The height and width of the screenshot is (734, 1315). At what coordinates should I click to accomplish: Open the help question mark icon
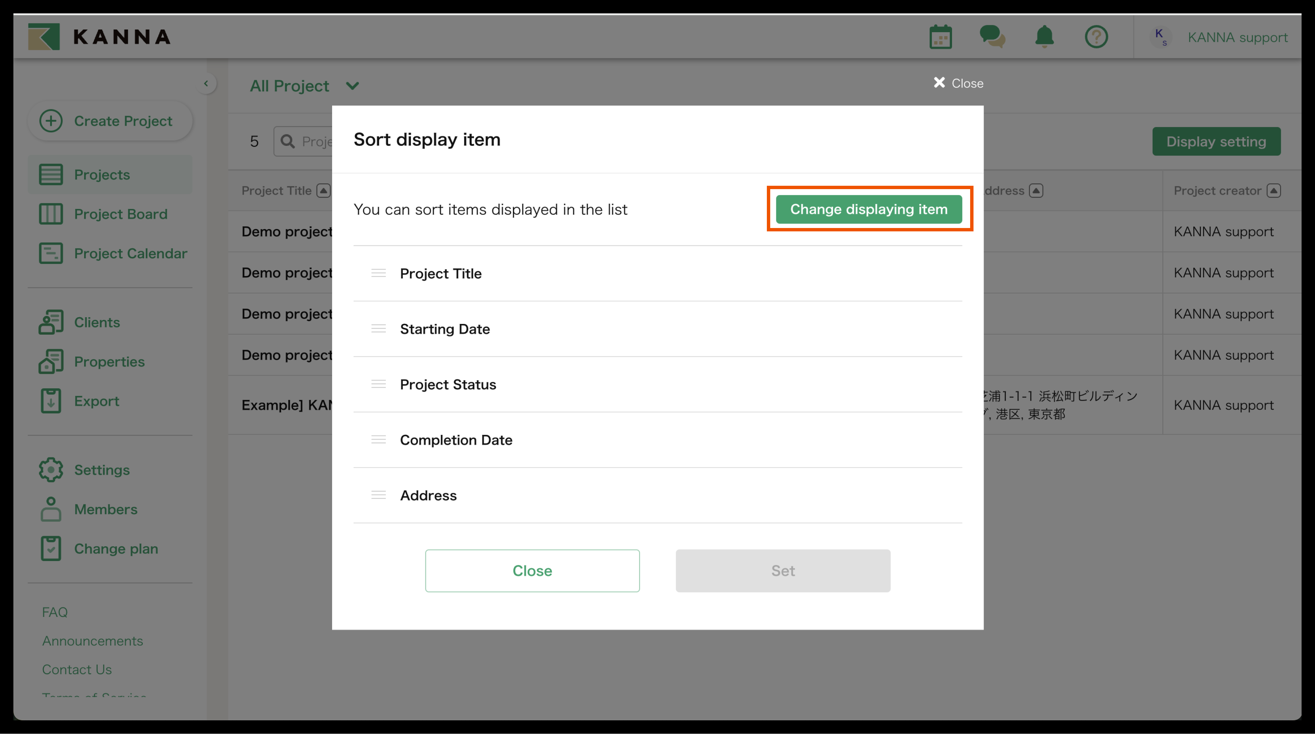coord(1096,37)
